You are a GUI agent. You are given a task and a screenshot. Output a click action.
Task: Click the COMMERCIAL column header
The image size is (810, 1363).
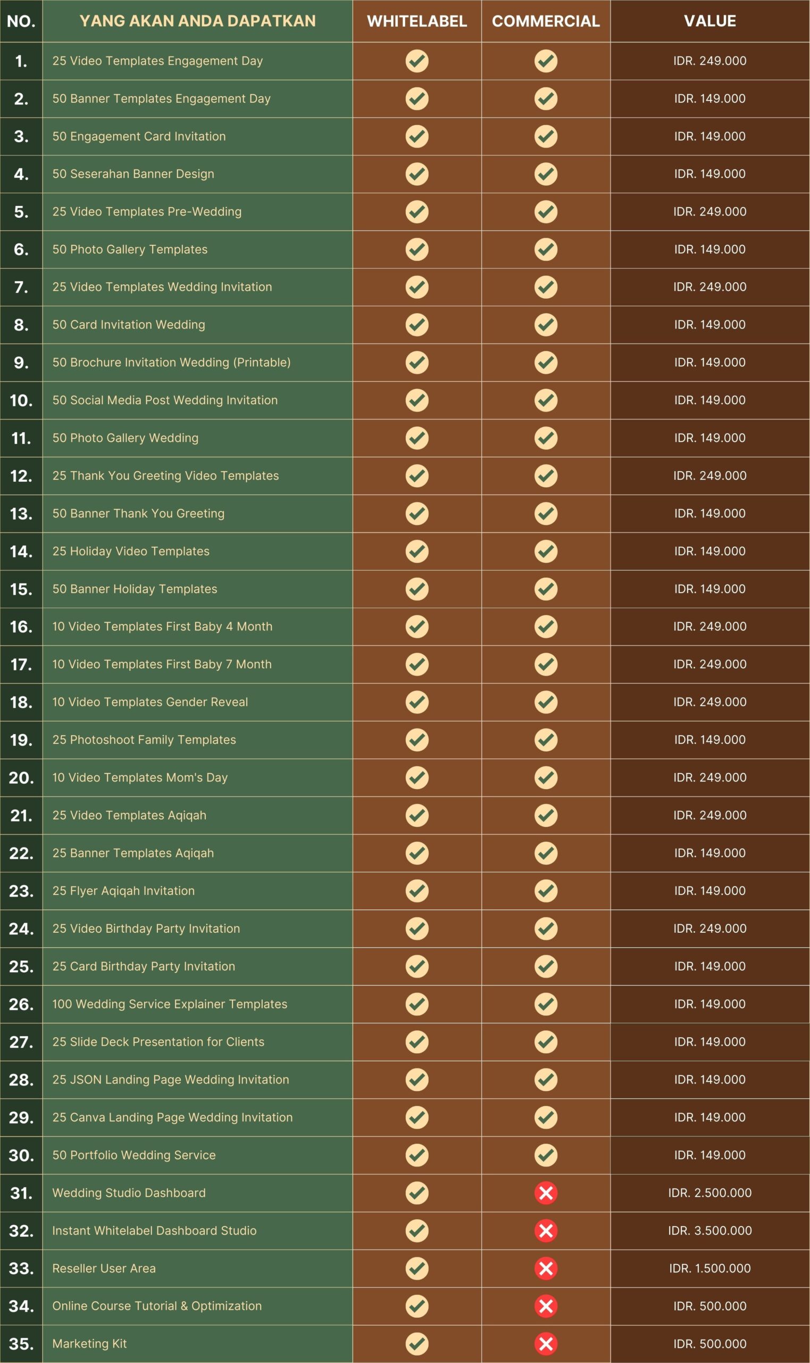[546, 21]
